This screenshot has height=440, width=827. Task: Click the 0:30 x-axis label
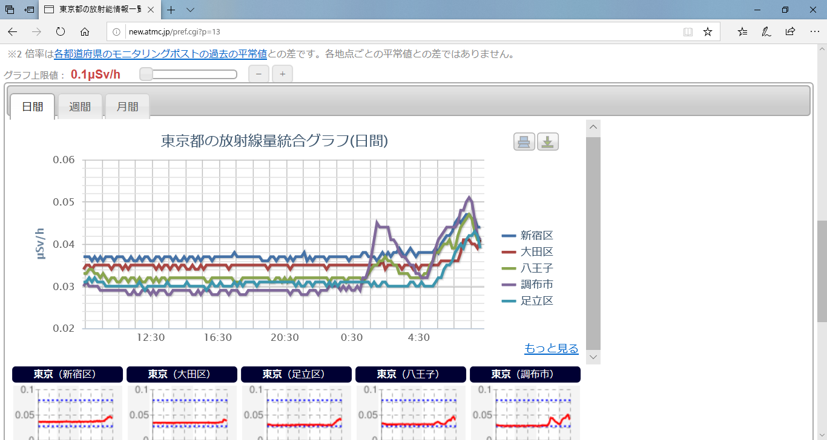click(351, 337)
